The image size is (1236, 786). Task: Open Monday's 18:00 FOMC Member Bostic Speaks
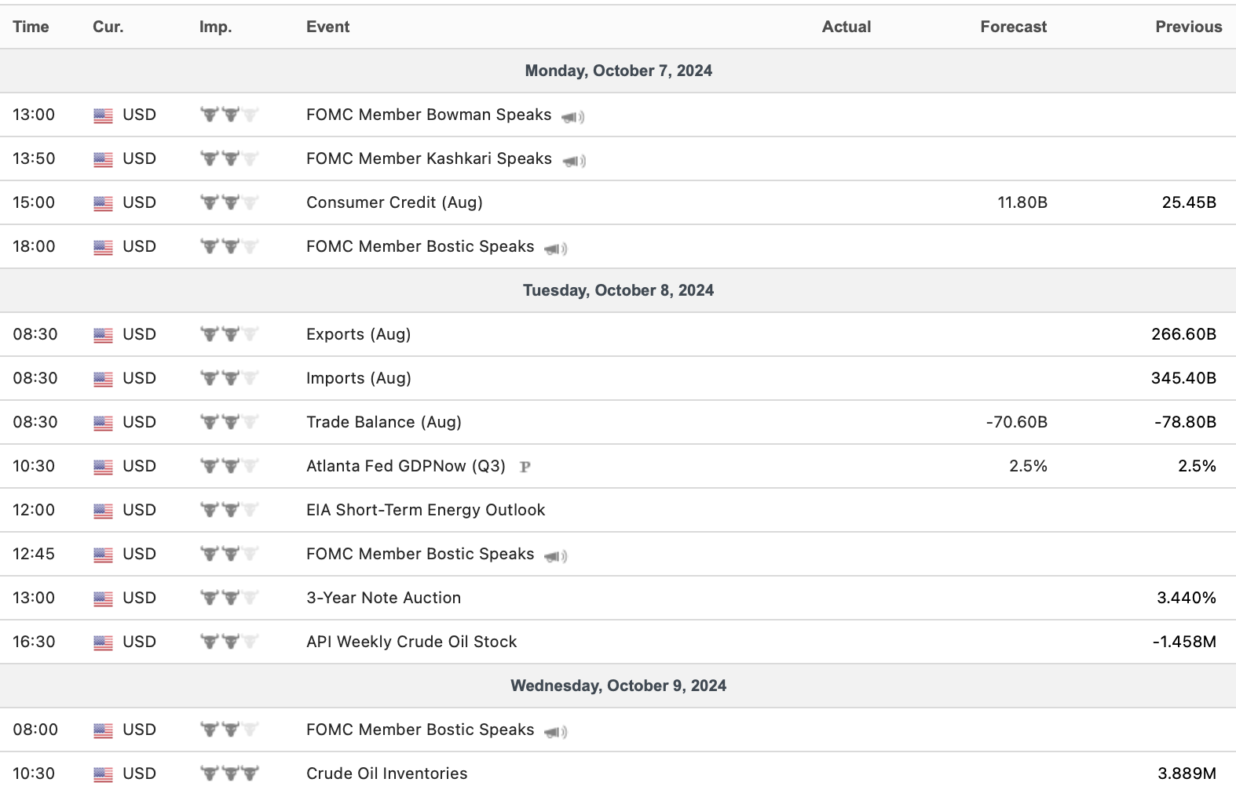point(419,246)
